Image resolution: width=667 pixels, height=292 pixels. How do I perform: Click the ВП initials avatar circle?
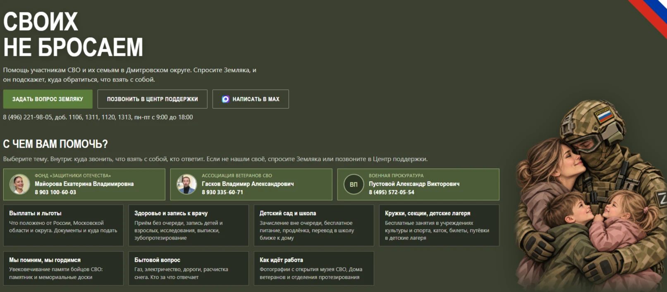[x=354, y=184]
